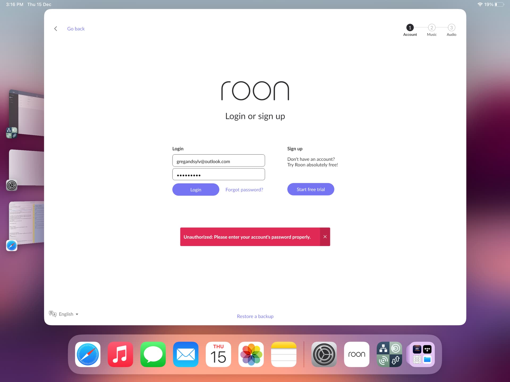
Task: Tap the 3:16 PM clock in status bar
Action: 15,5
